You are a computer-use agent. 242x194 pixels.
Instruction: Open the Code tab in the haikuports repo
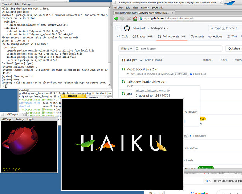tap(123, 36)
